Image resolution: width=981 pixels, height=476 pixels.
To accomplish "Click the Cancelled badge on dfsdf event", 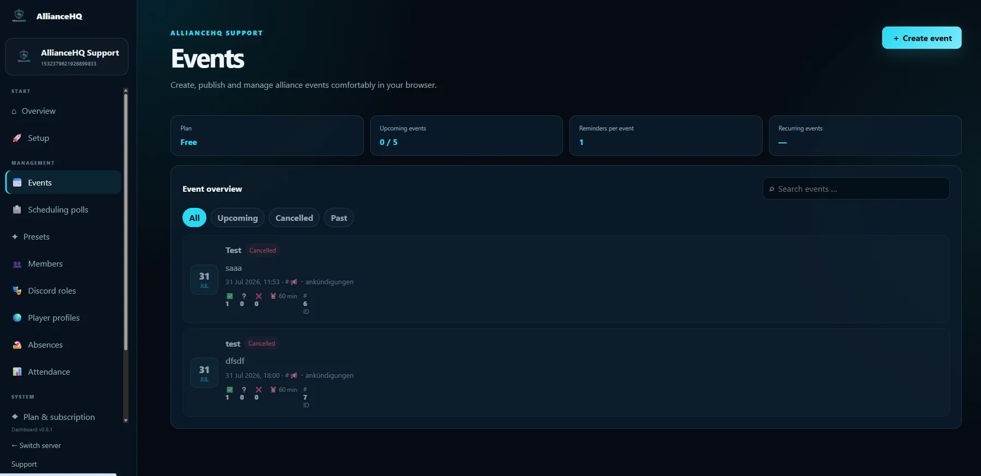I will (262, 344).
